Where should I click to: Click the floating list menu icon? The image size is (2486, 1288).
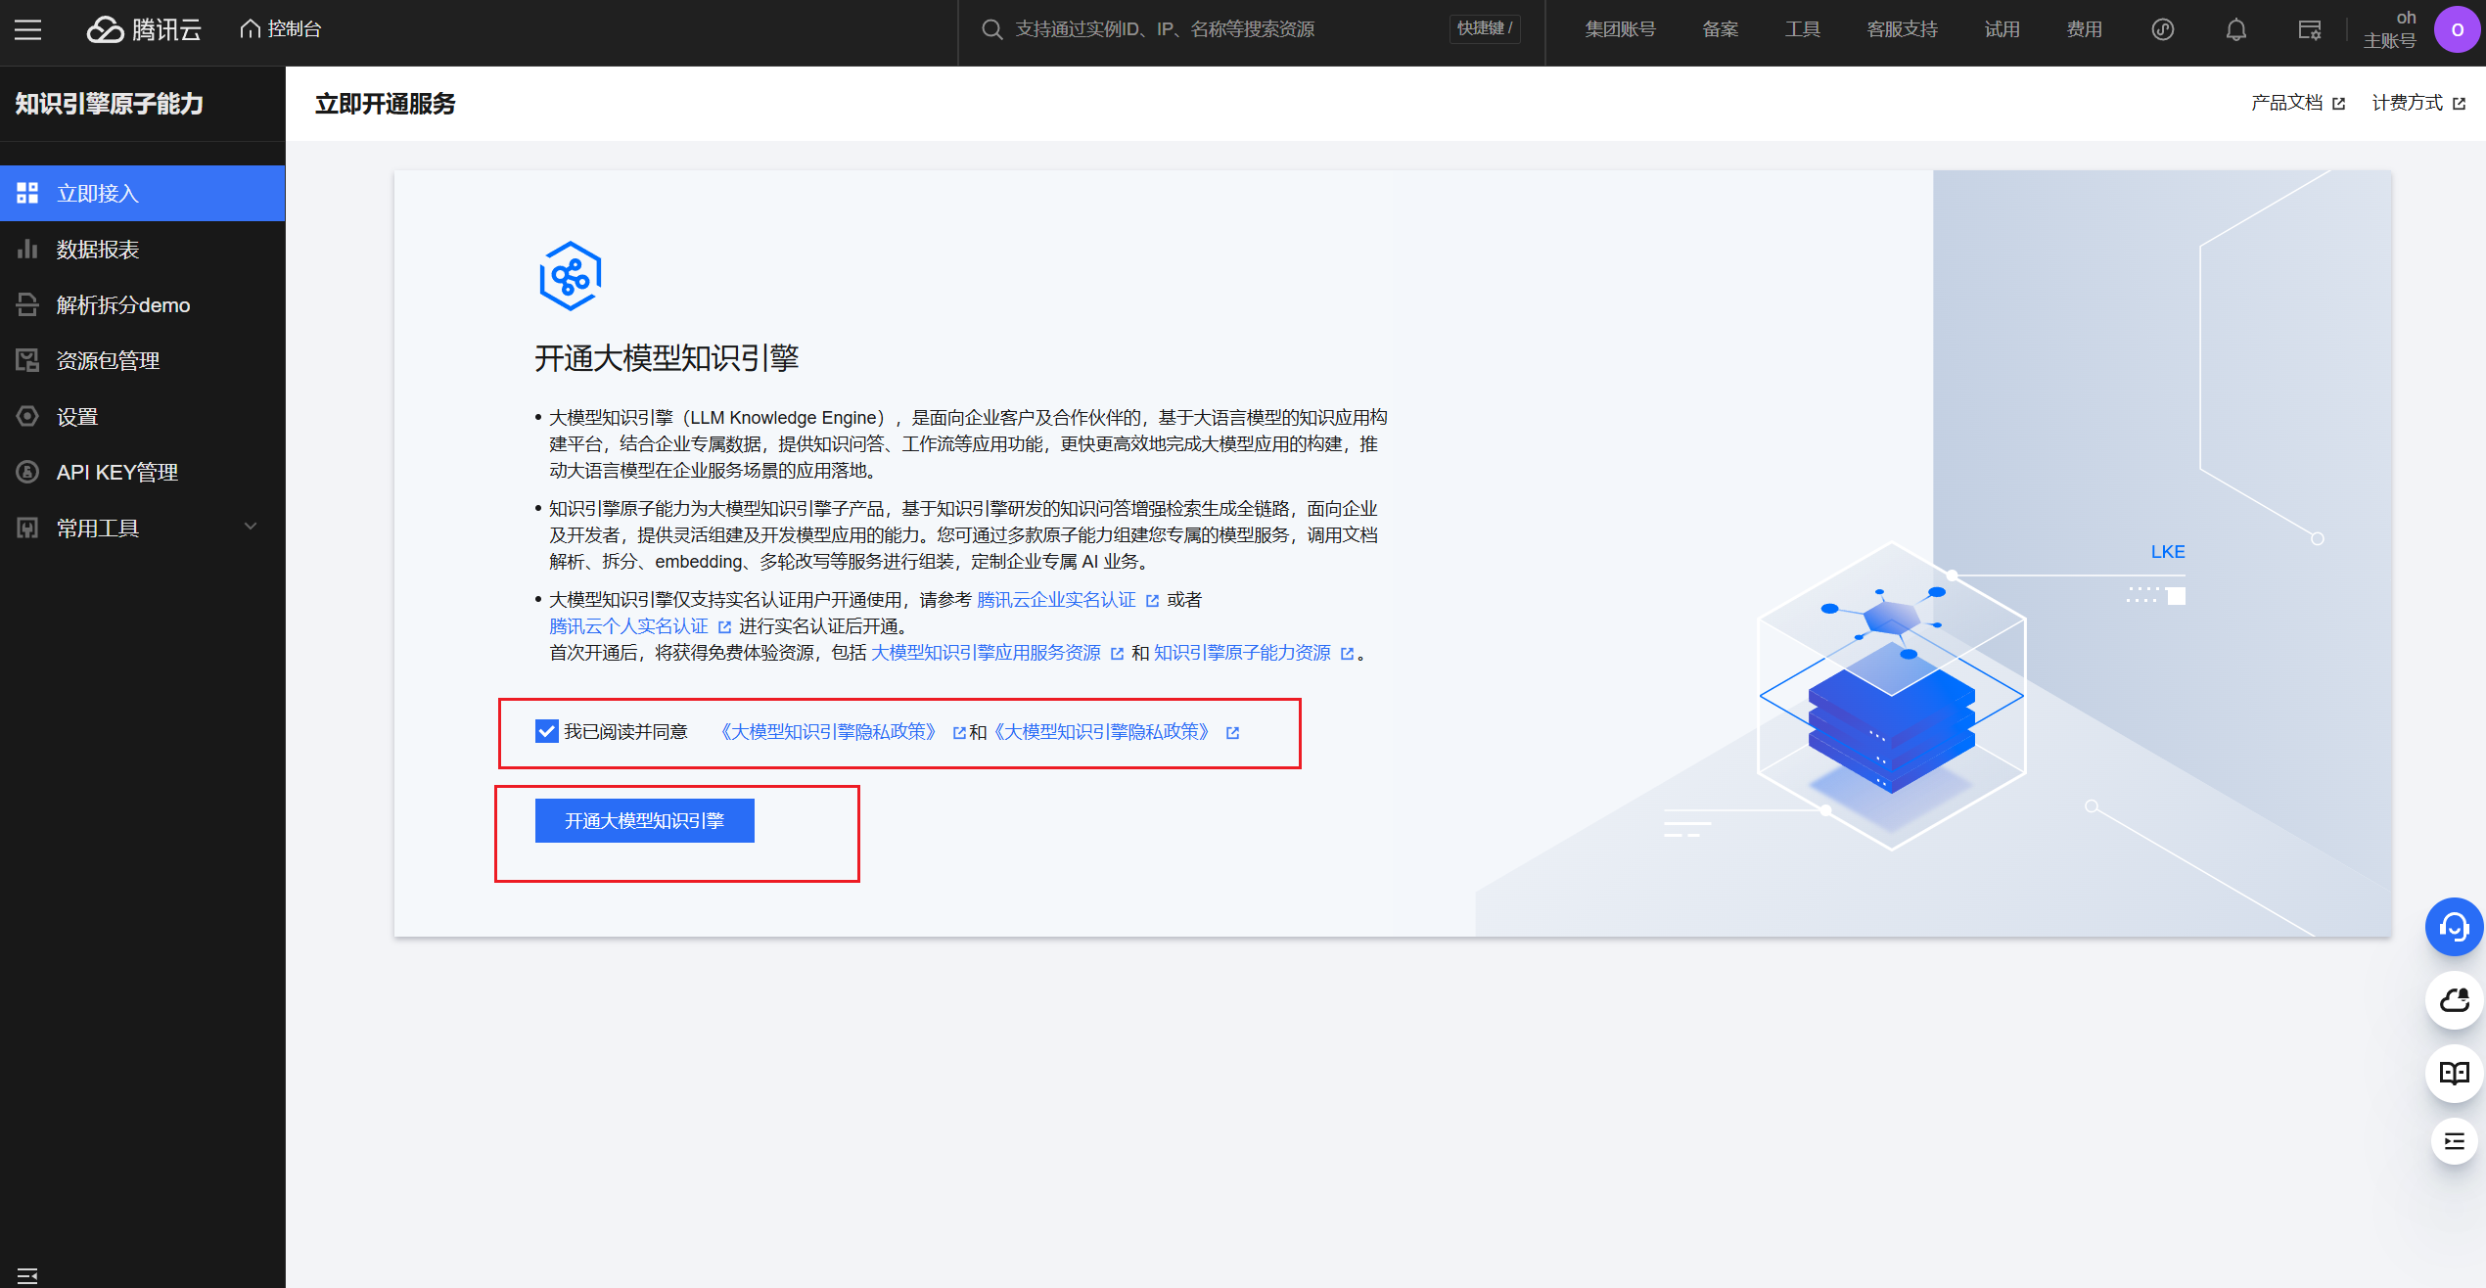[x=2454, y=1141]
